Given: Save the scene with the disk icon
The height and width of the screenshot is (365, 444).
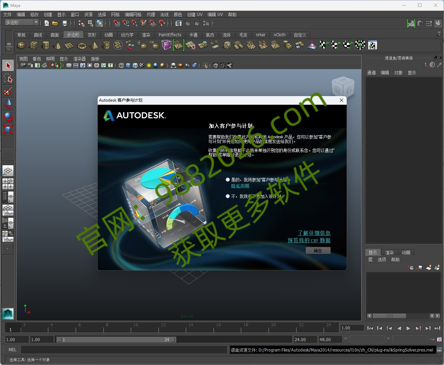Looking at the screenshot, I should 64,23.
